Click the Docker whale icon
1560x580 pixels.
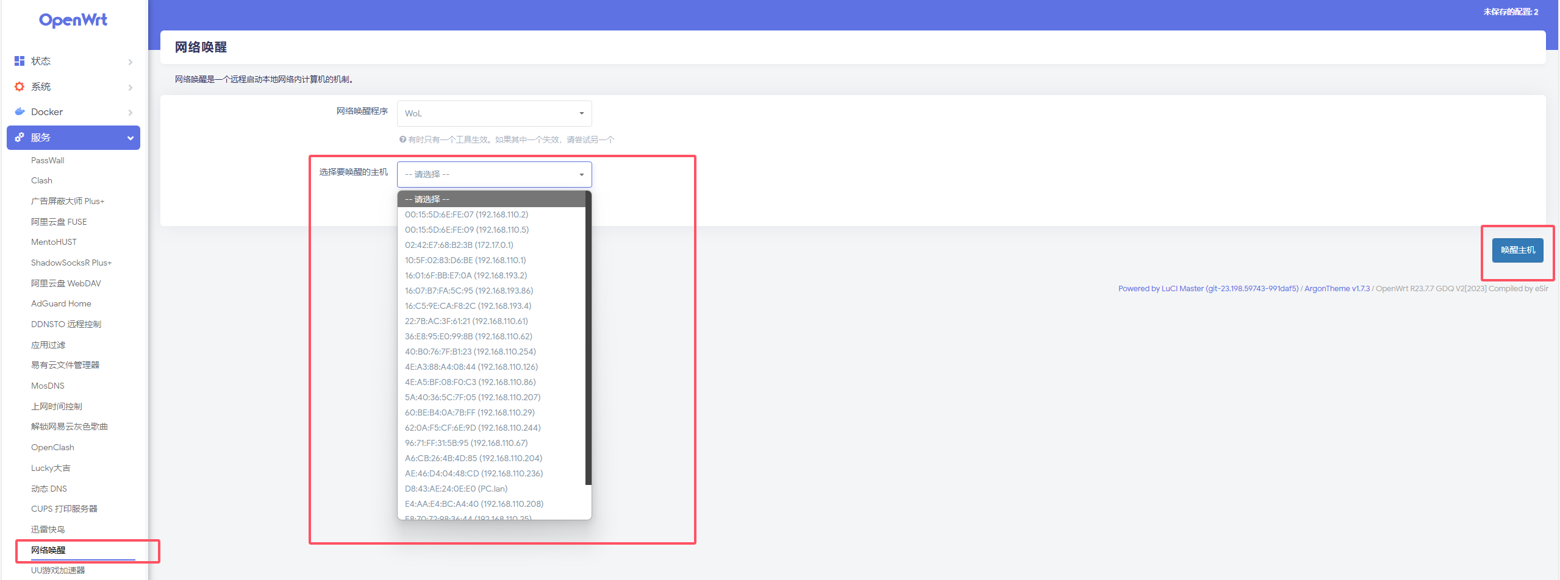click(x=20, y=111)
